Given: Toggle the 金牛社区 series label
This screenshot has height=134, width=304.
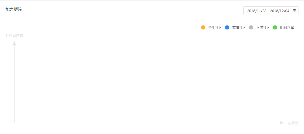Looking at the screenshot, I should (215, 28).
